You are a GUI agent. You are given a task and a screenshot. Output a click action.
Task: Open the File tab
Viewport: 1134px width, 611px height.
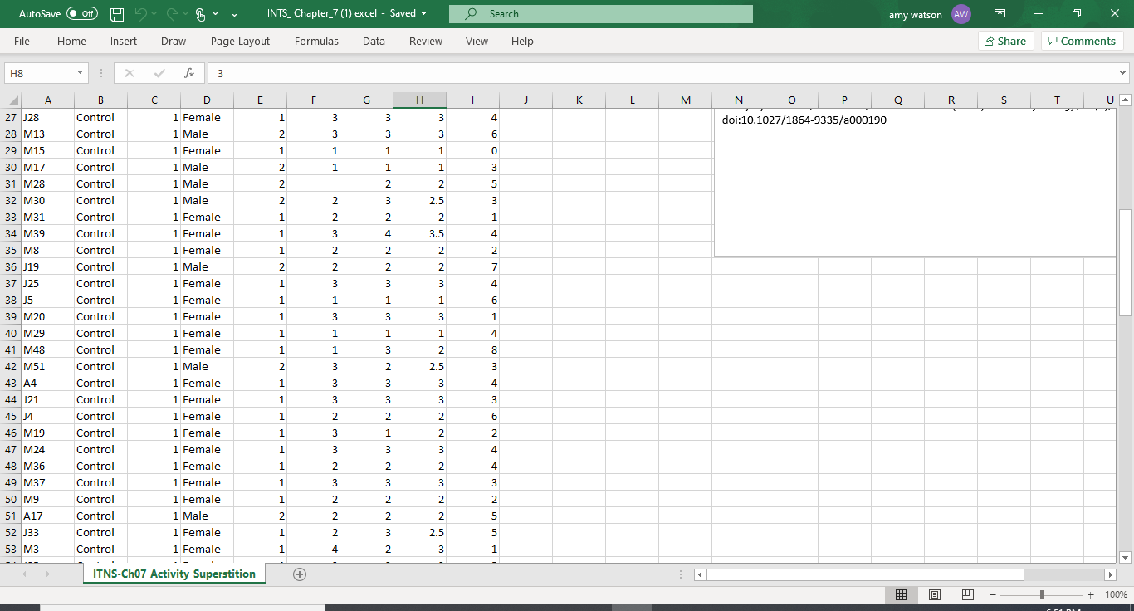tap(22, 42)
